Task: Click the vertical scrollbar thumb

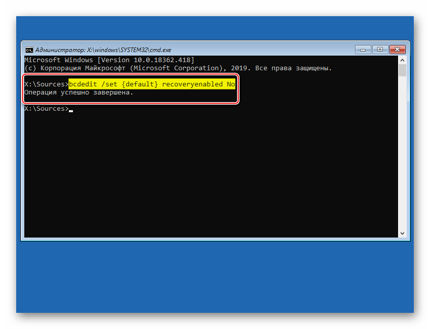Action: [x=402, y=70]
